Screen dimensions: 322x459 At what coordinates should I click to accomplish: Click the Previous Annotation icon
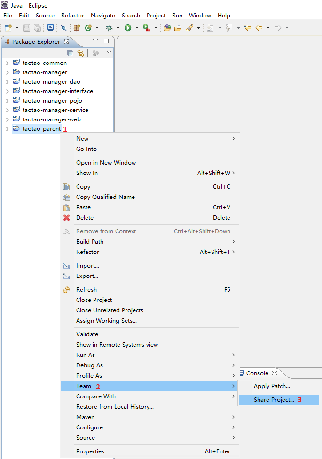tap(229, 28)
